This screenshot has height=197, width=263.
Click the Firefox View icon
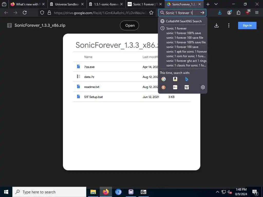tap(4, 4)
